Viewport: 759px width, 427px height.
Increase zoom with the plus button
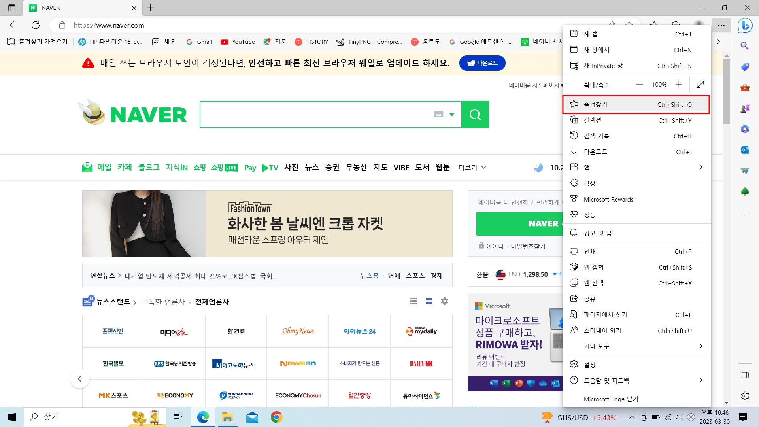(x=679, y=85)
